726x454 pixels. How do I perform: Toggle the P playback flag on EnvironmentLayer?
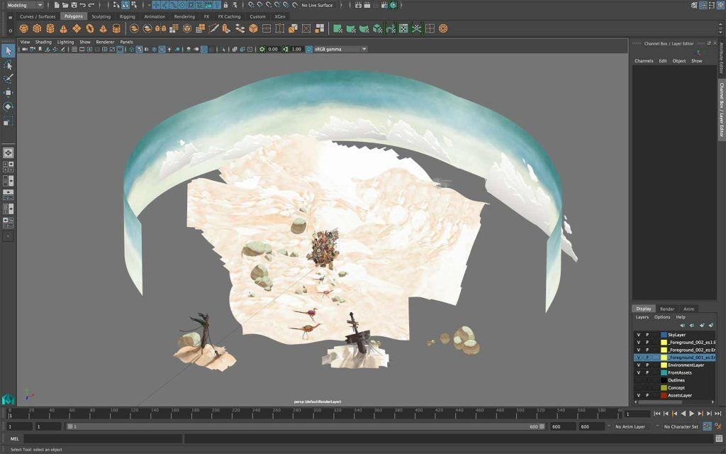point(646,364)
